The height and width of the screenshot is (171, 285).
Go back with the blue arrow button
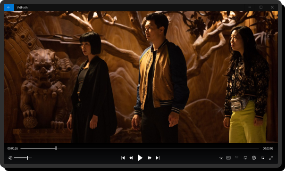coord(9,8)
